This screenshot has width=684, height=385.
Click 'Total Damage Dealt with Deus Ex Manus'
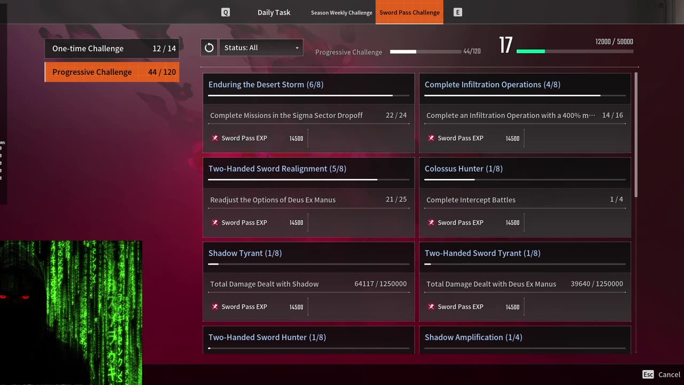coord(491,284)
